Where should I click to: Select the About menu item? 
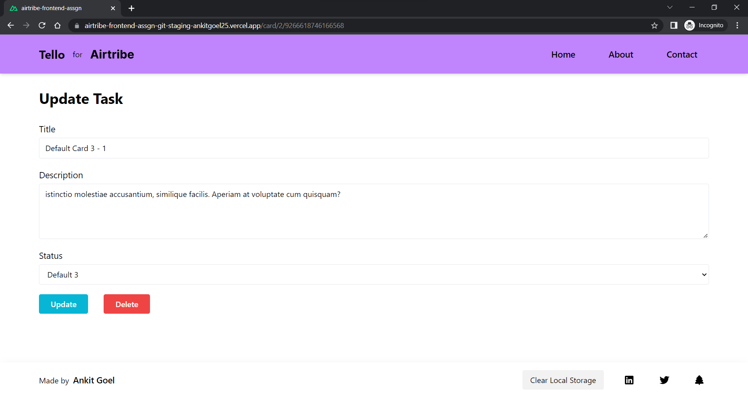[x=621, y=54]
